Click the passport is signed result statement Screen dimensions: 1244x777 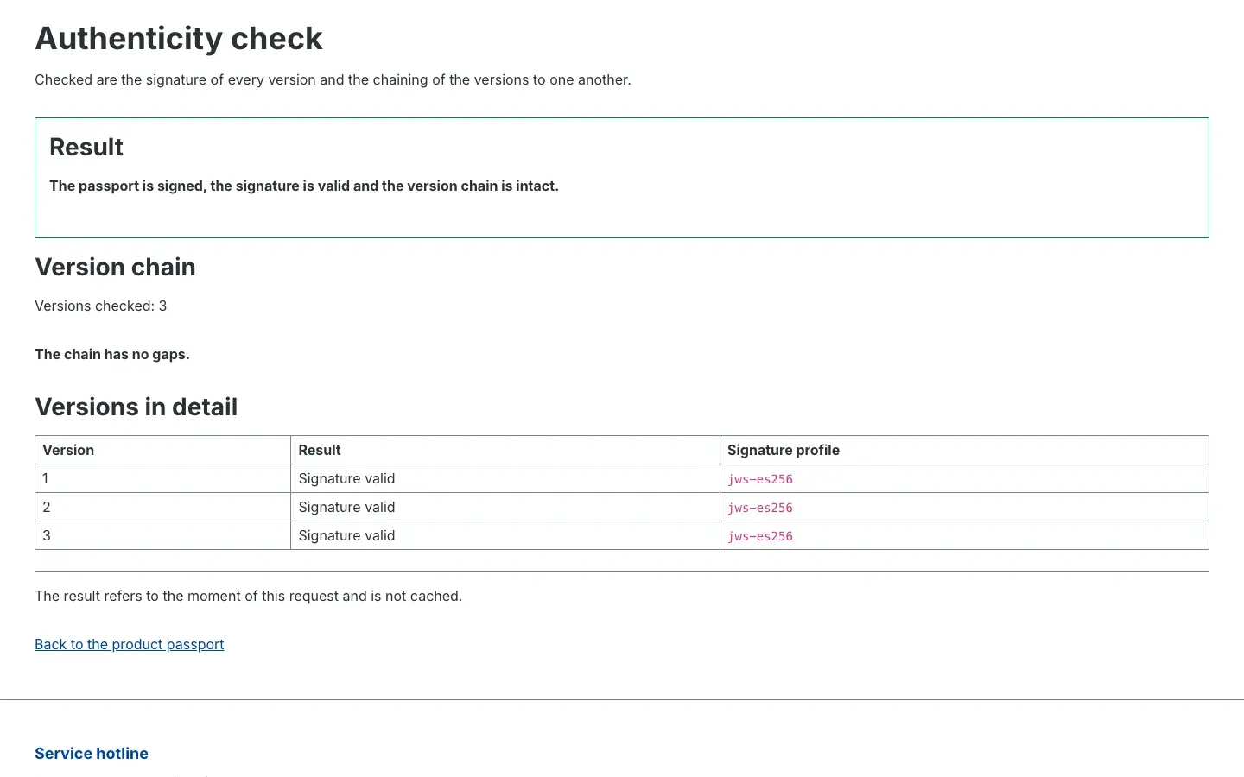(304, 186)
